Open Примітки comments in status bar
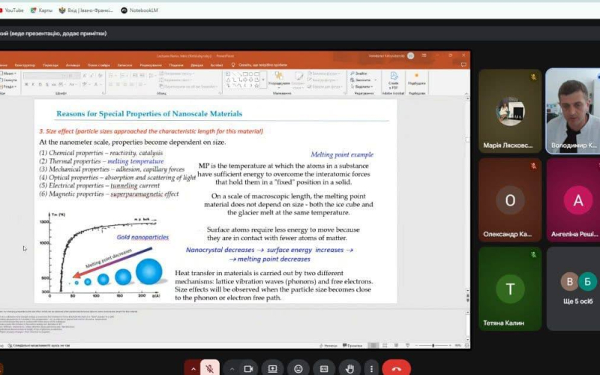 point(352,346)
